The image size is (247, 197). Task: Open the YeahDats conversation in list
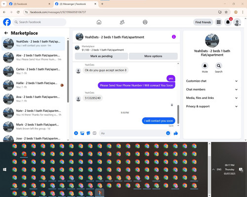coord(33,43)
